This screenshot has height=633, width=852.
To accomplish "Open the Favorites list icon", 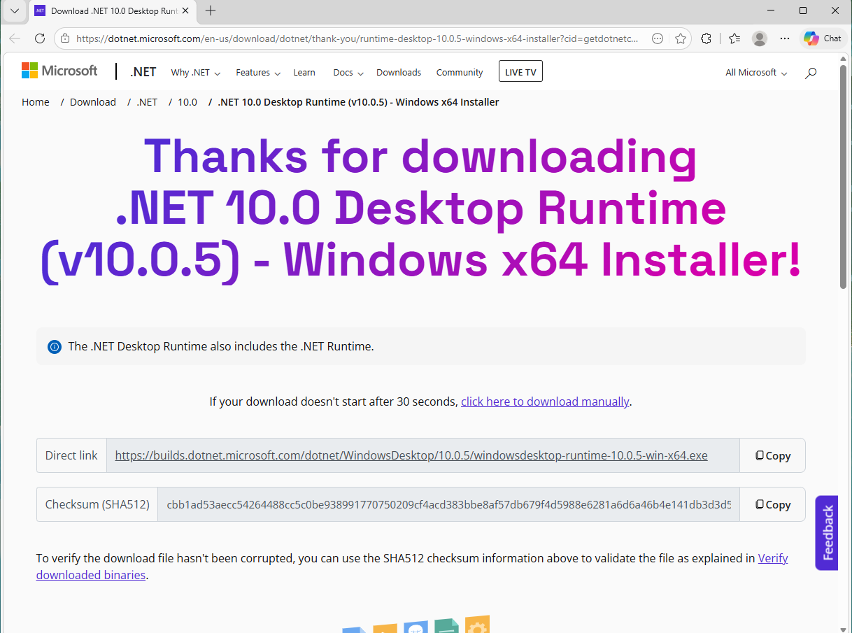I will tap(734, 38).
